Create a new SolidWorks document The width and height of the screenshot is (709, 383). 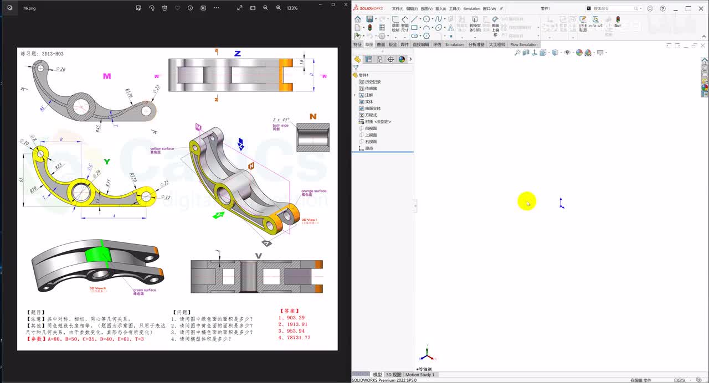[357, 28]
